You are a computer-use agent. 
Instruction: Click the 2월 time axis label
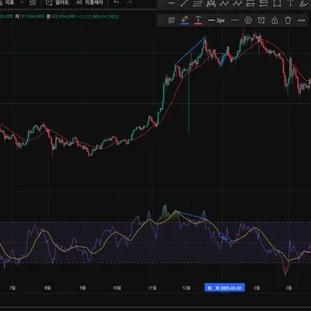257,288
